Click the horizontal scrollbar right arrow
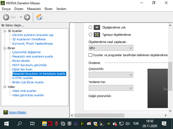The height and width of the screenshot is (129, 173). click(166, 115)
